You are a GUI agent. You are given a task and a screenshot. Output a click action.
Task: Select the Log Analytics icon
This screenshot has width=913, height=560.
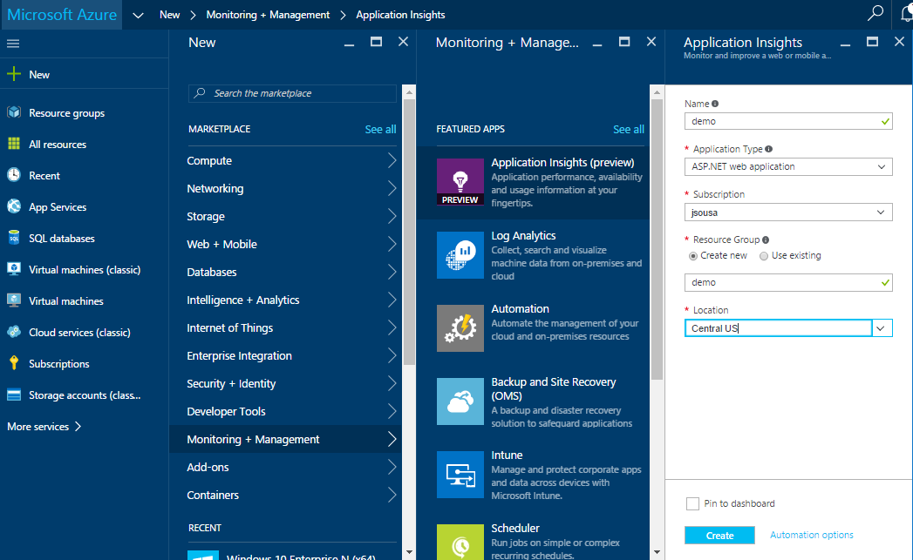point(460,255)
